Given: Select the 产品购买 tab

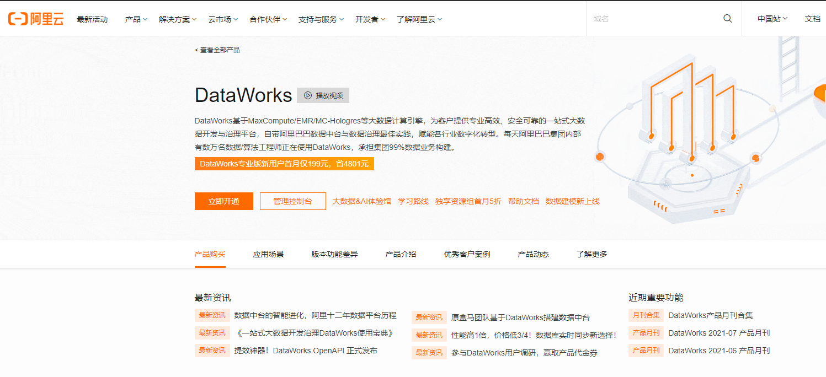Looking at the screenshot, I should [x=210, y=254].
